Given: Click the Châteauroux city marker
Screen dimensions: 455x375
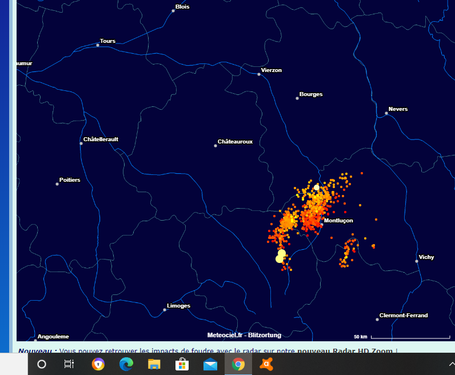Looking at the screenshot, I should pyautogui.click(x=215, y=146).
